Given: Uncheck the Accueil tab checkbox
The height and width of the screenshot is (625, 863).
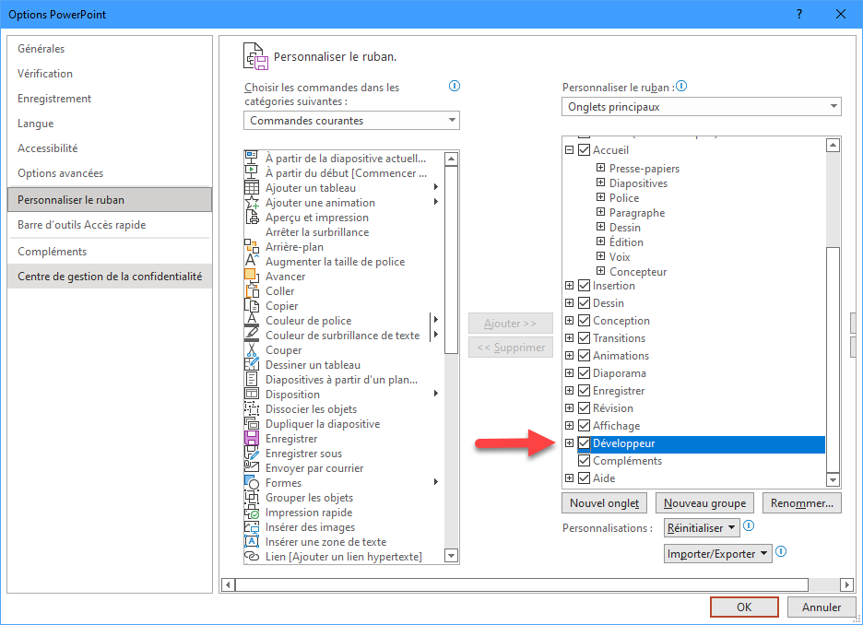Looking at the screenshot, I should pos(584,149).
